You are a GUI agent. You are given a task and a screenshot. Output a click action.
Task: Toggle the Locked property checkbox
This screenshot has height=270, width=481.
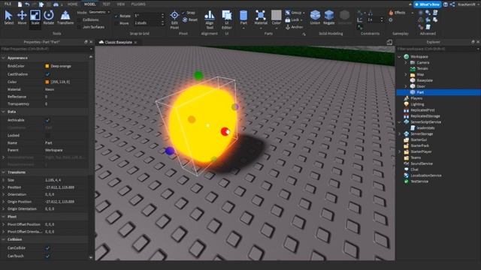click(x=47, y=135)
